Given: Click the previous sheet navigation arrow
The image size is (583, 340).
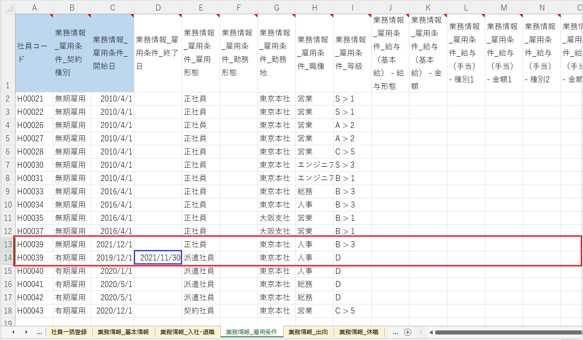Looking at the screenshot, I should click(13, 332).
